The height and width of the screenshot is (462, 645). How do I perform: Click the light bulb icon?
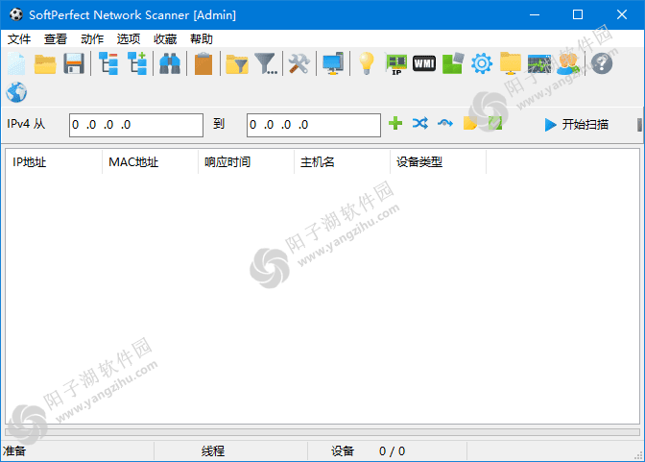click(366, 63)
